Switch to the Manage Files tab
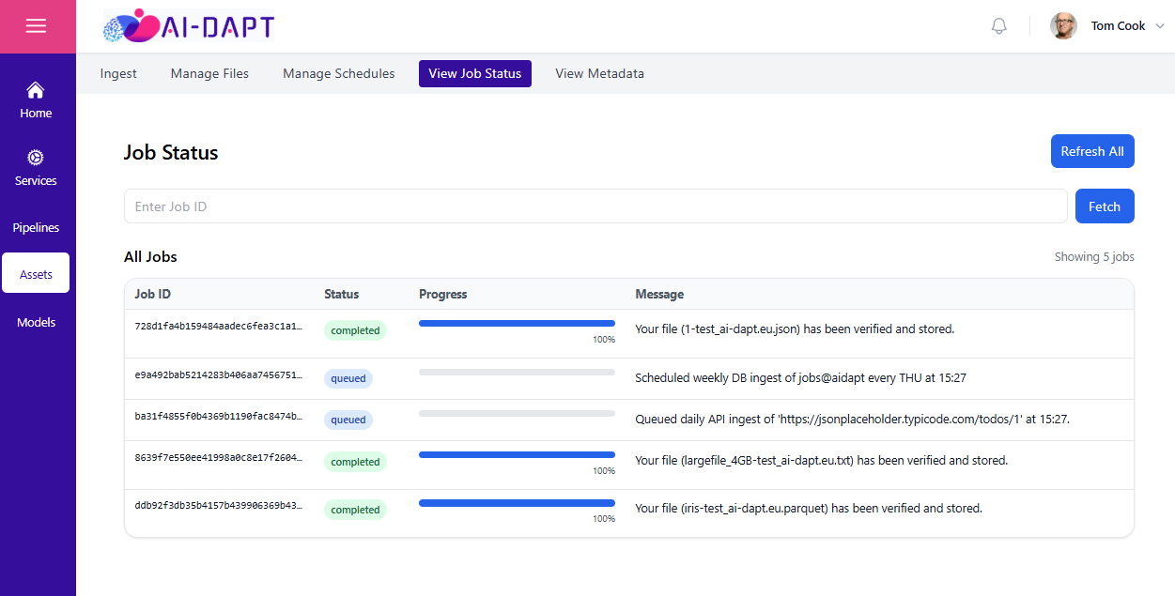This screenshot has height=596, width=1175. tap(209, 73)
